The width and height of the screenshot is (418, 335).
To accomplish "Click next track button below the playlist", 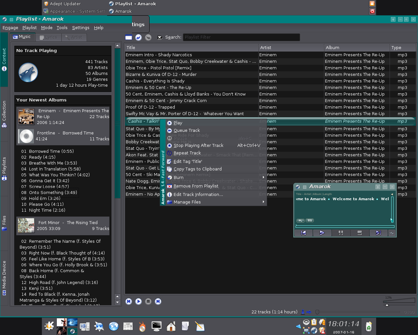I will click(158, 301).
